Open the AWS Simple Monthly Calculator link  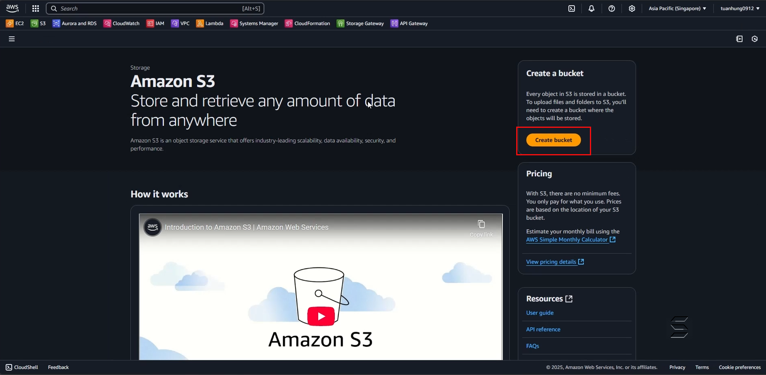pos(571,239)
